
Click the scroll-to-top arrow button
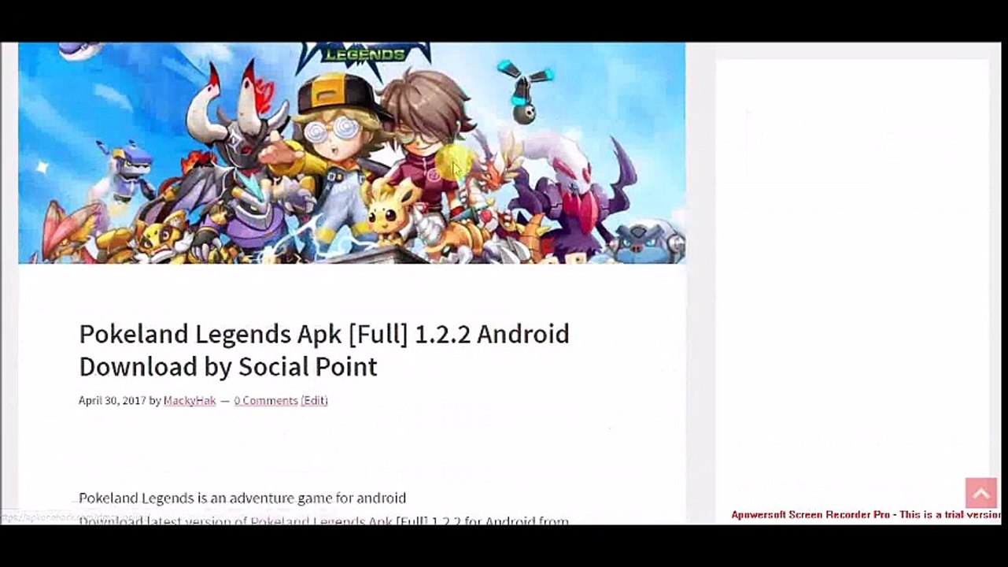pos(980,494)
